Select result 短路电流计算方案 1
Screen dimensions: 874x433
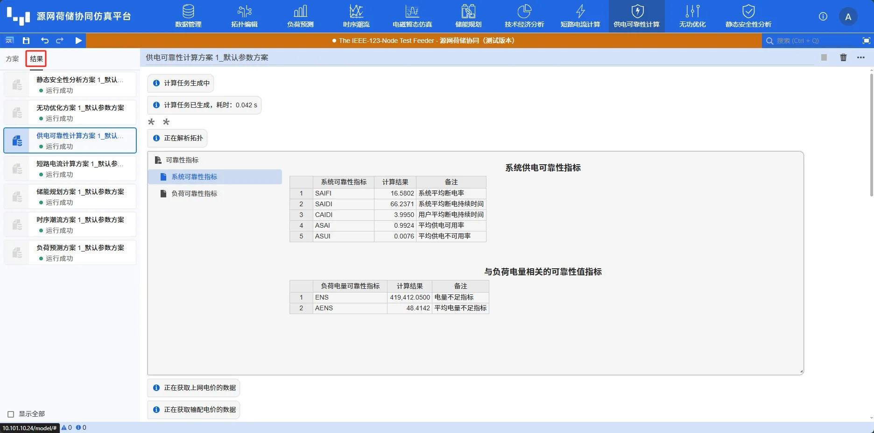coord(70,168)
